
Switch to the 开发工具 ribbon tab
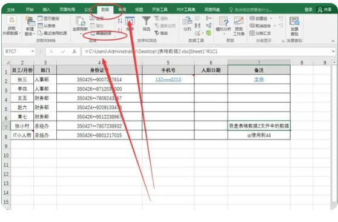coord(160,10)
